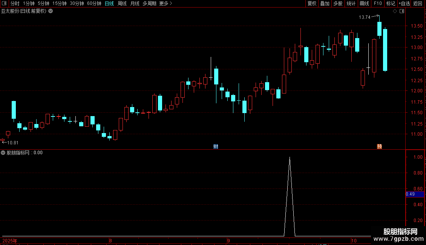The width and height of the screenshot is (426, 245).
Task: Switch to 周线 weekly chart
Action: coord(122,3)
